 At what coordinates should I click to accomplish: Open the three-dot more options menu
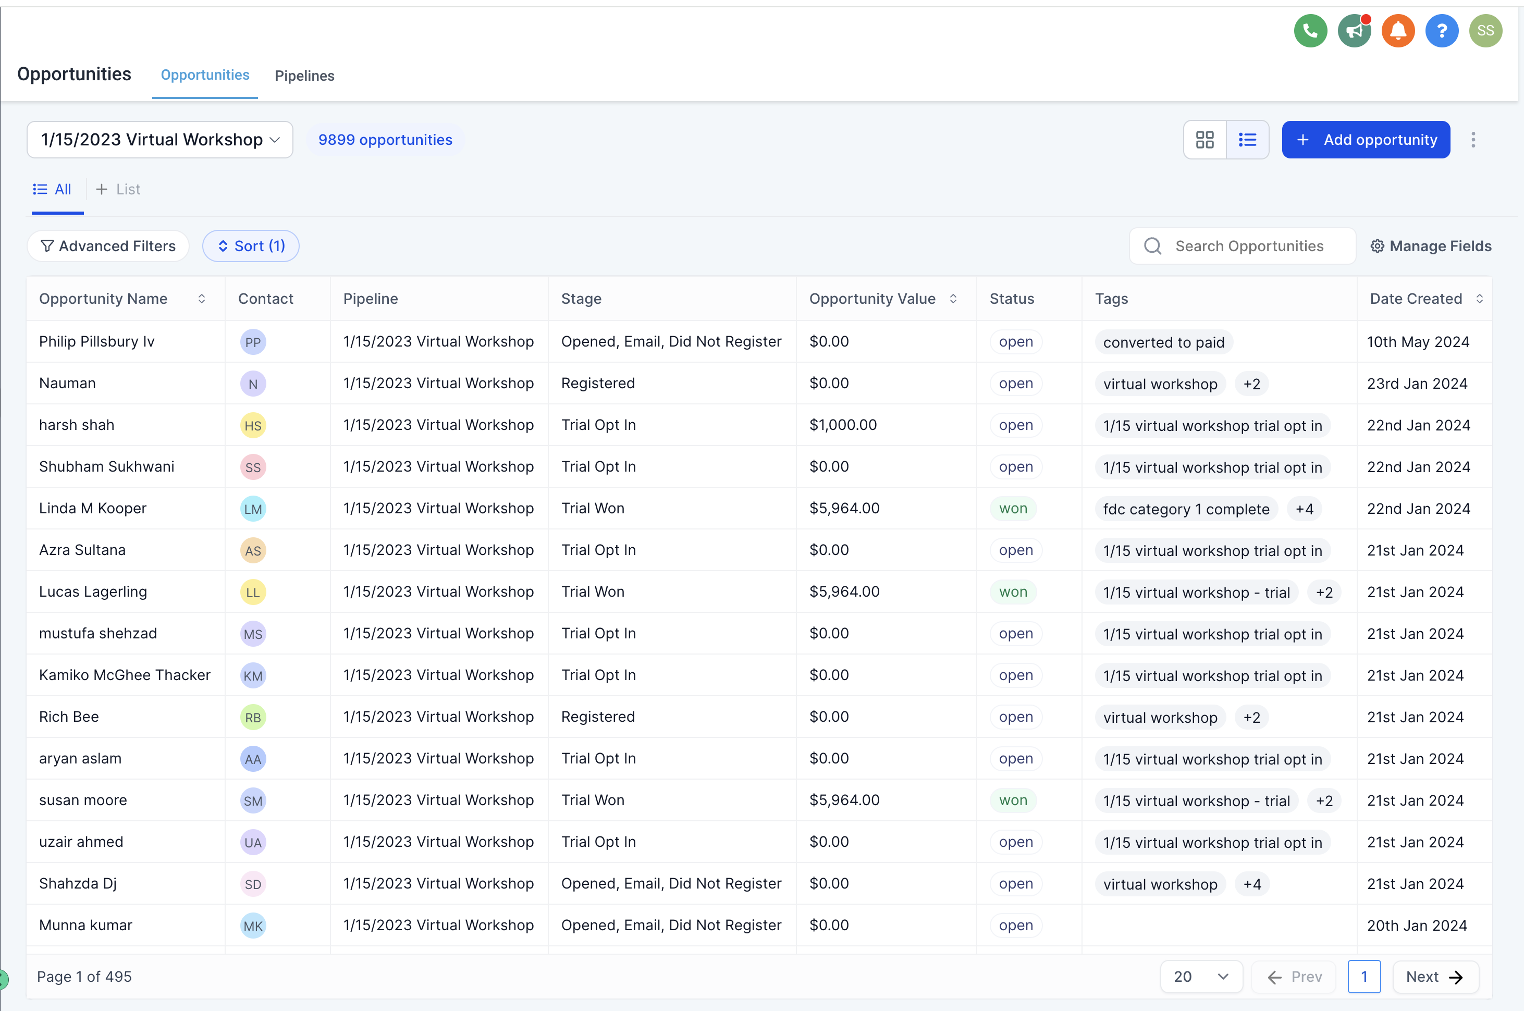1473,140
